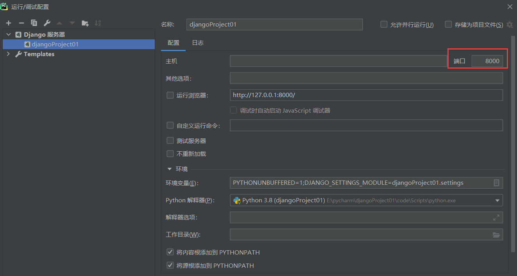
Task: Browse for working directory folder icon
Action: (x=496, y=235)
